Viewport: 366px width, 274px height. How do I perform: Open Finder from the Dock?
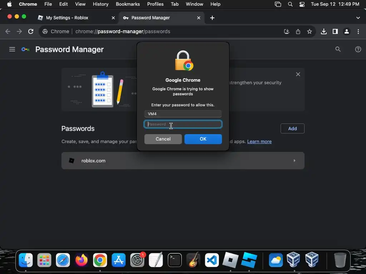pyautogui.click(x=26, y=260)
